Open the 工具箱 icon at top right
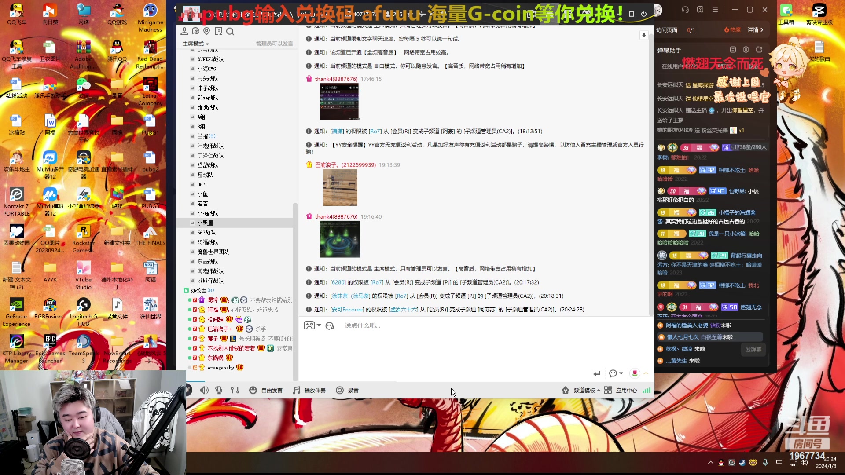Screen dimensions: 845x475 click(x=786, y=15)
